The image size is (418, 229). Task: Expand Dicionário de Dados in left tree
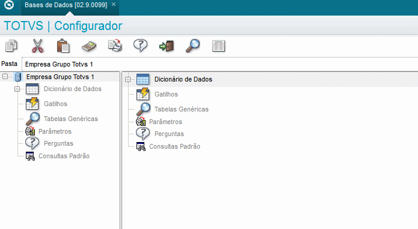coord(17,89)
